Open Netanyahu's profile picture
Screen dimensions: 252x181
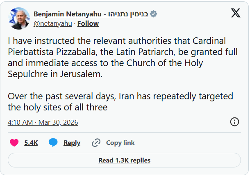18,18
